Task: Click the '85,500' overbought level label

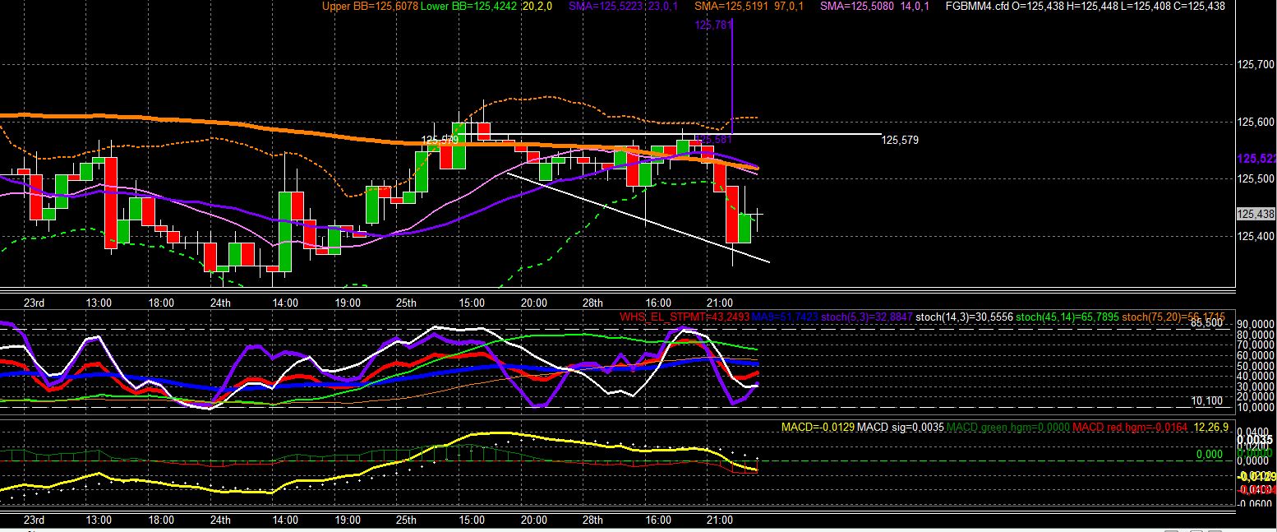Action: pos(1207,323)
